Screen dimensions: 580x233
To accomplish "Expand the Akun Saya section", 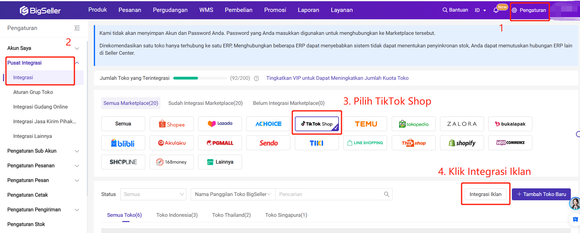I will point(77,48).
